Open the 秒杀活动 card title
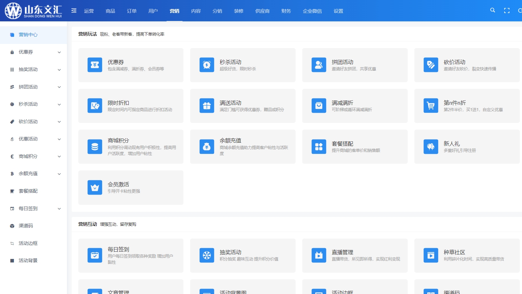This screenshot has width=522, height=294. click(x=230, y=62)
